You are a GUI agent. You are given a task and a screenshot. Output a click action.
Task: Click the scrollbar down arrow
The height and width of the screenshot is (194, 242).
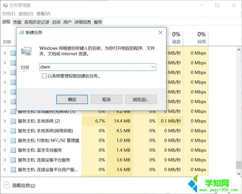[239, 174]
